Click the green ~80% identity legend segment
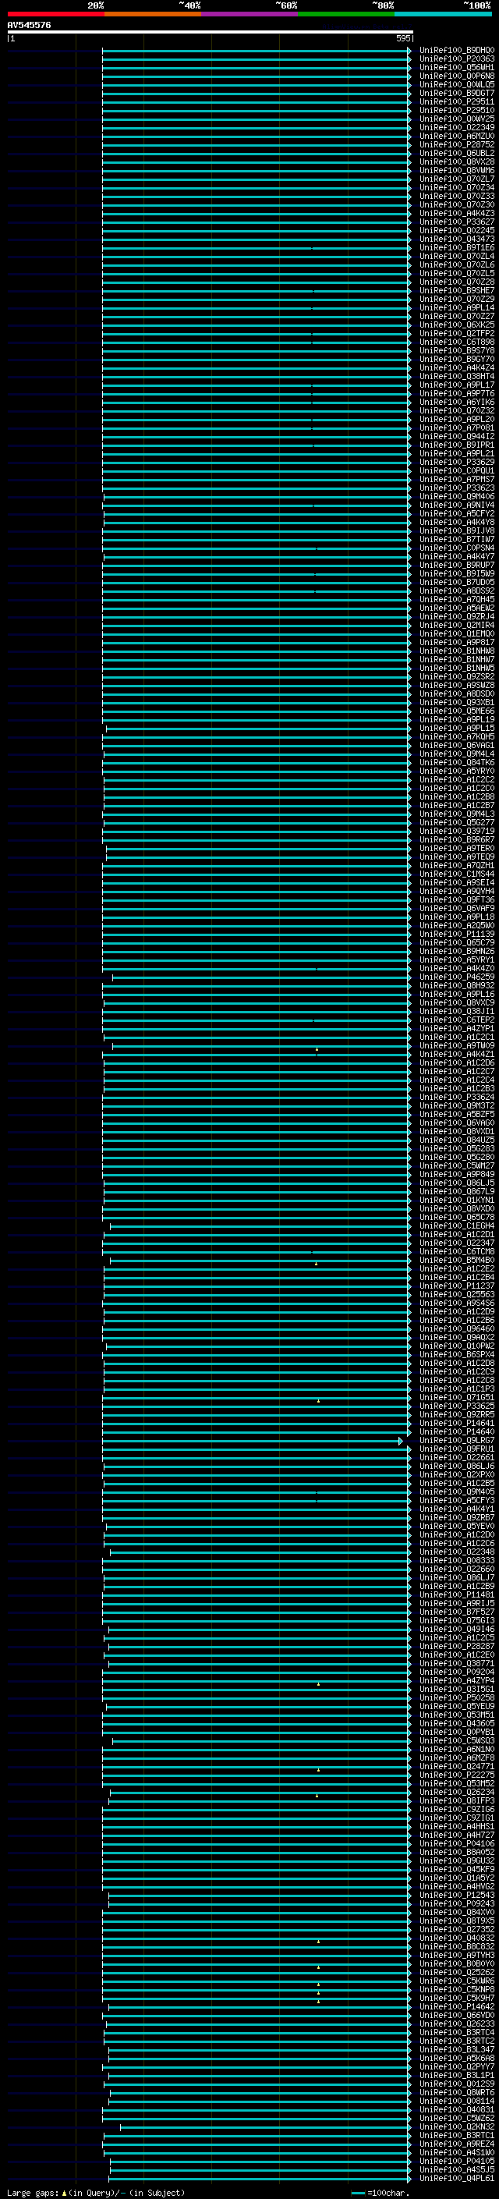 click(346, 14)
